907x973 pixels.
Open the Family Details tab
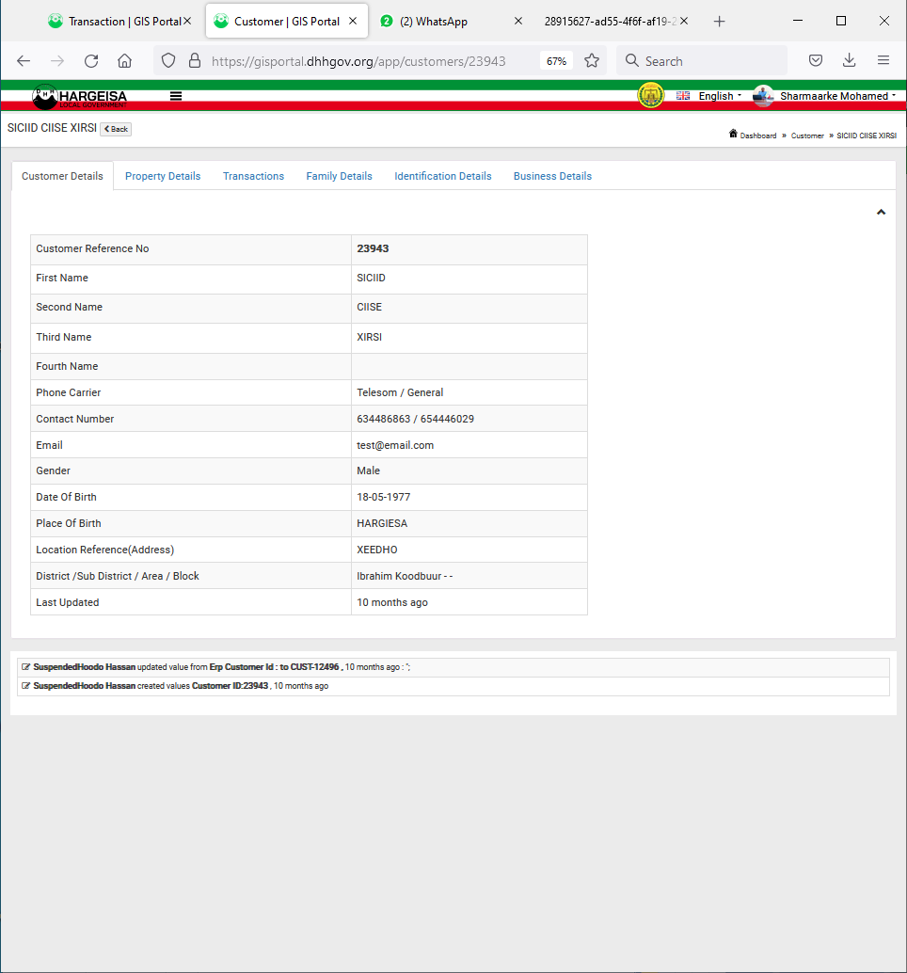click(340, 176)
